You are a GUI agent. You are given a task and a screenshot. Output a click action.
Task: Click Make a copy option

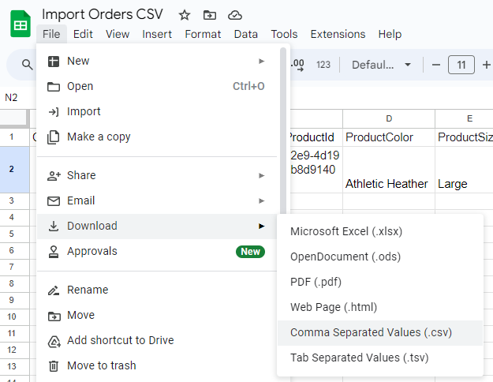[99, 137]
